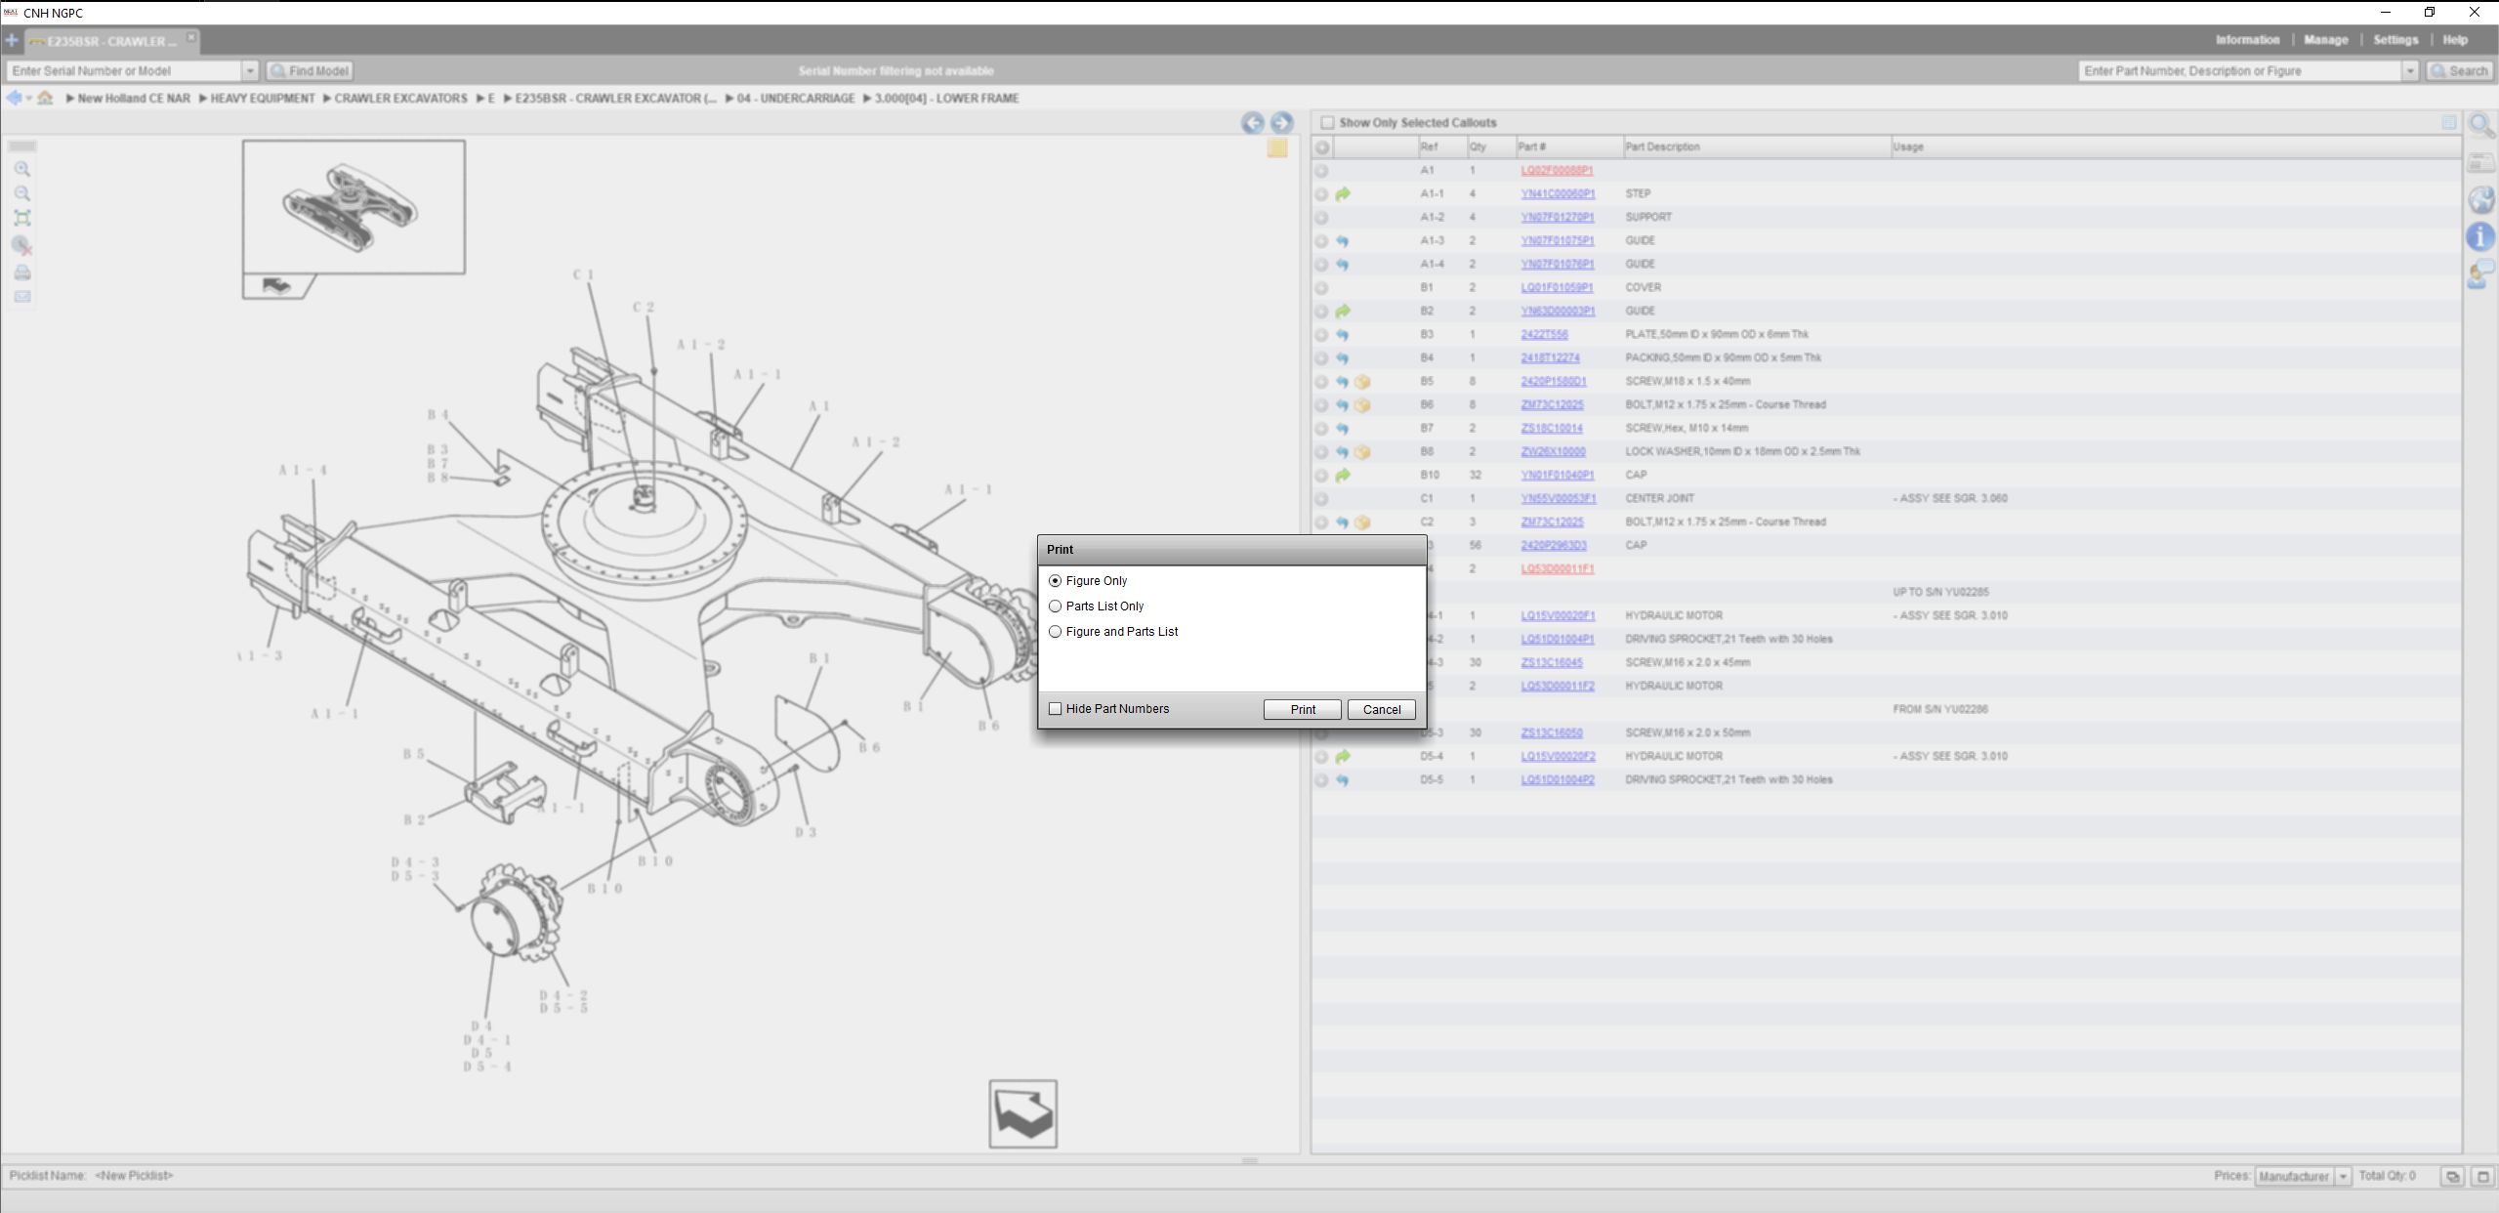The image size is (2499, 1213).
Task: Select the zoom in magnifier tool
Action: click(x=22, y=169)
